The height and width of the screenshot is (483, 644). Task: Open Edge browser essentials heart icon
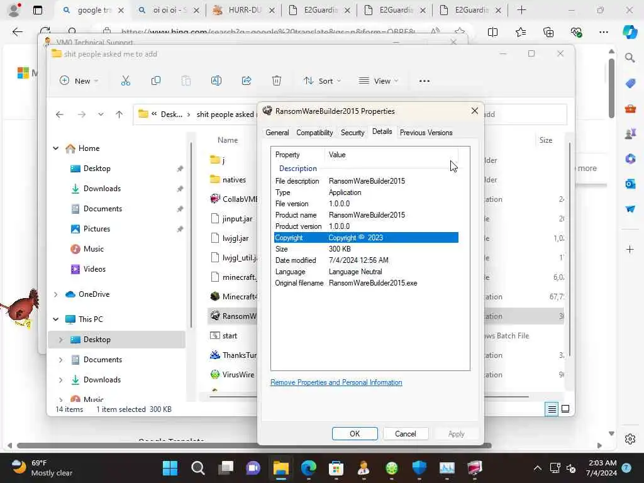tap(576, 32)
